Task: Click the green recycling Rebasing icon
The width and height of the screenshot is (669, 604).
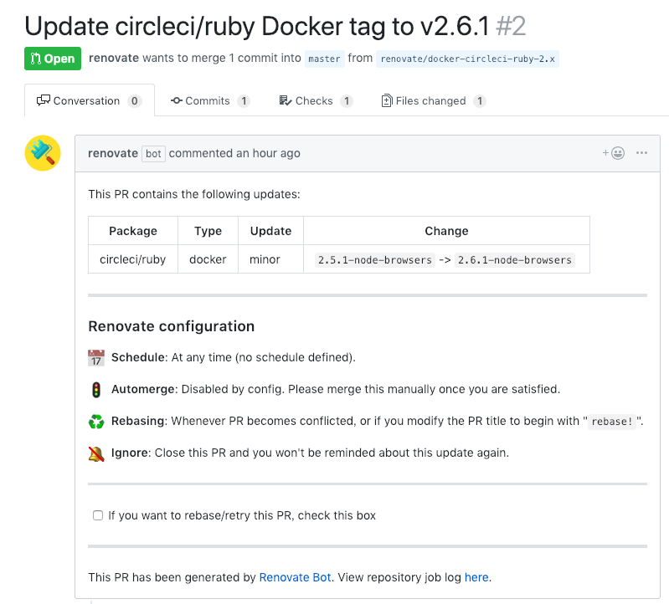Action: [x=96, y=422]
